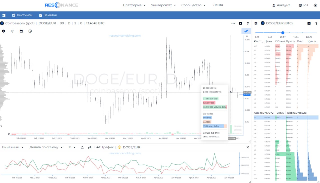Click DOGE/EUR pair in chart header
The width and height of the screenshot is (320, 183).
pos(47,23)
